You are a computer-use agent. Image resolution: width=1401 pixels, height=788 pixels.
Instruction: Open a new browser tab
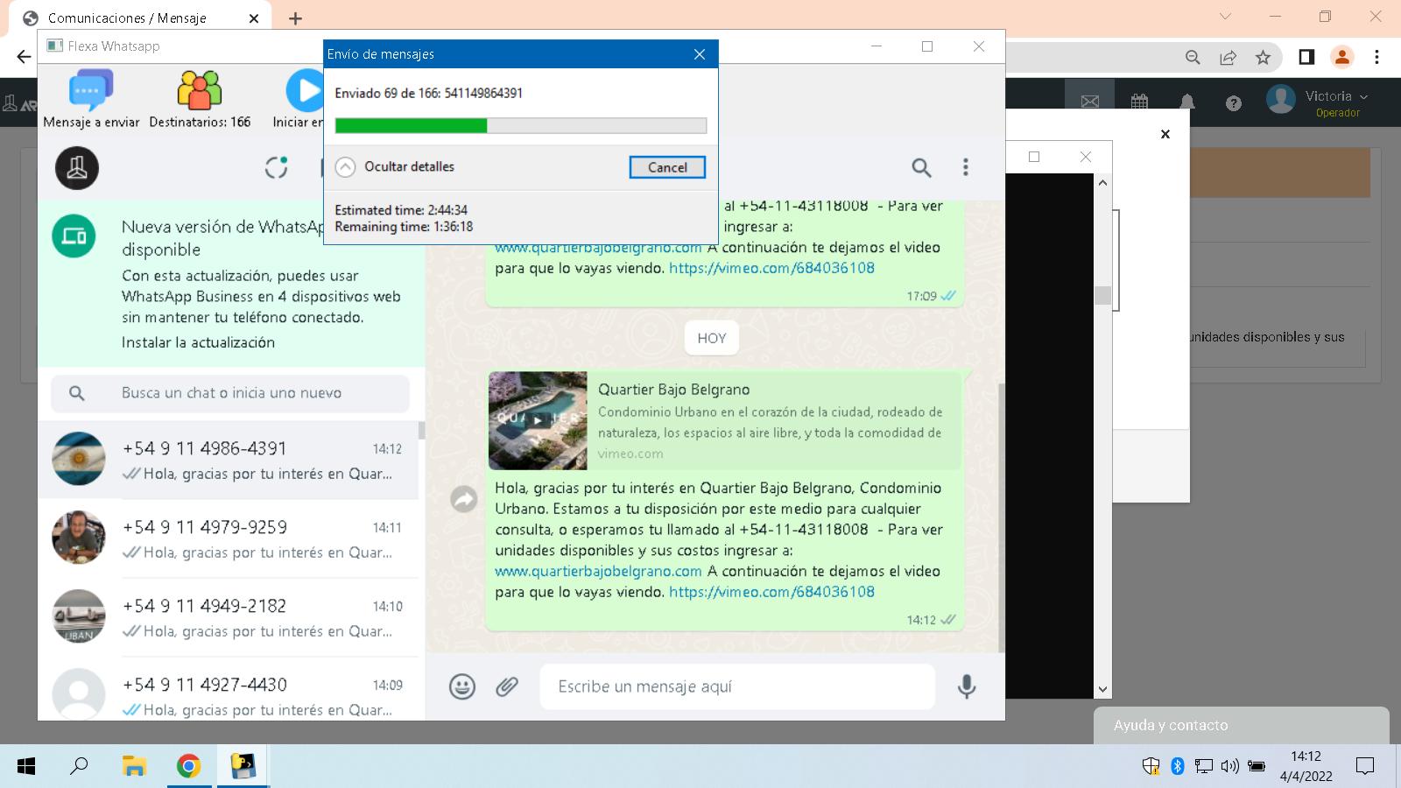[295, 18]
